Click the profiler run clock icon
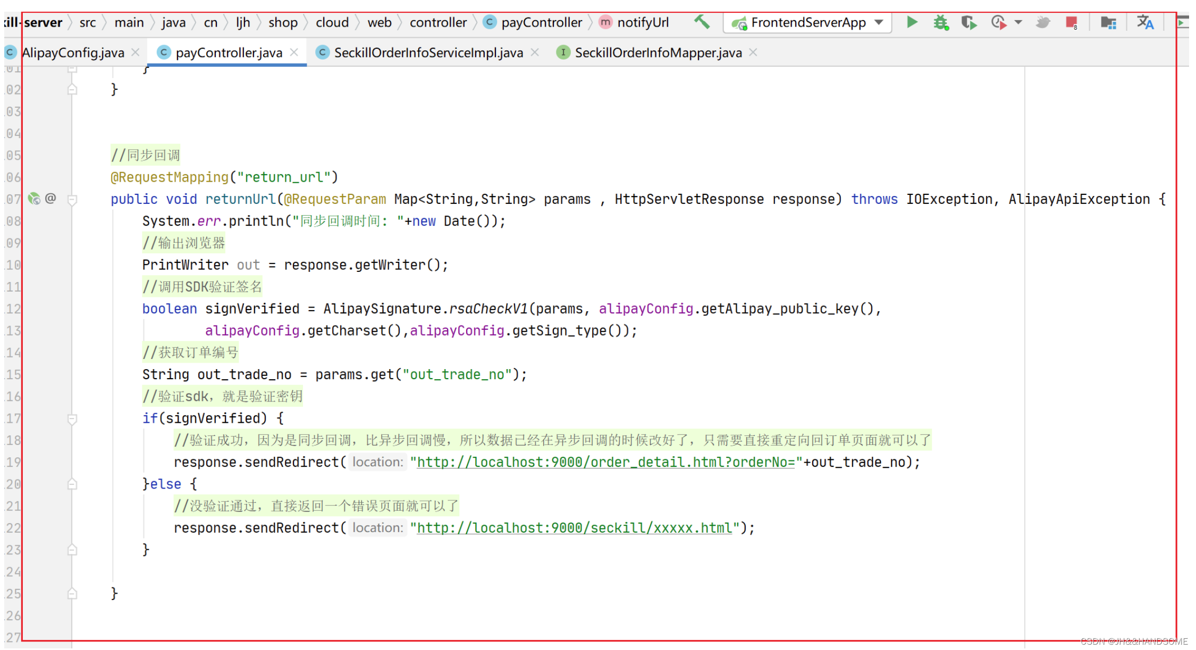1196x650 pixels. (x=998, y=23)
